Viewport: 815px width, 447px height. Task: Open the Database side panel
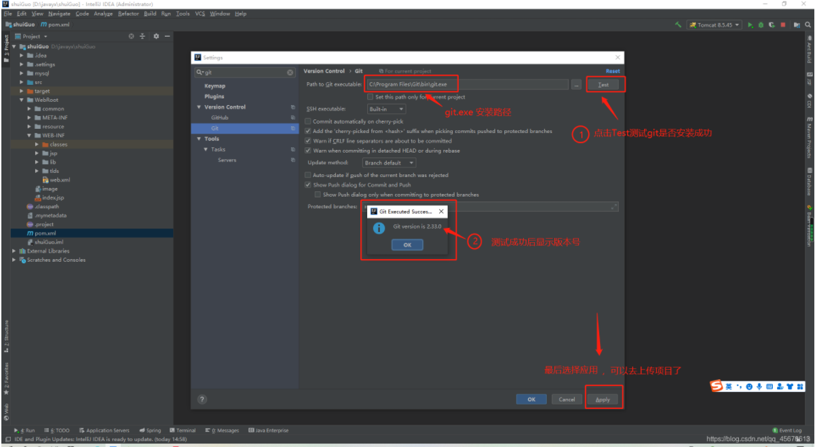809,181
